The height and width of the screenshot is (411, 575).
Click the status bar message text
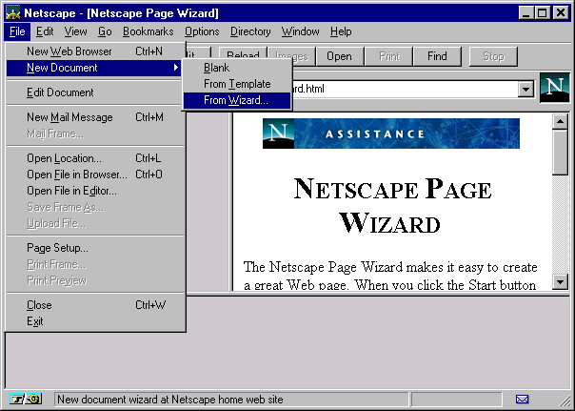[x=170, y=400]
